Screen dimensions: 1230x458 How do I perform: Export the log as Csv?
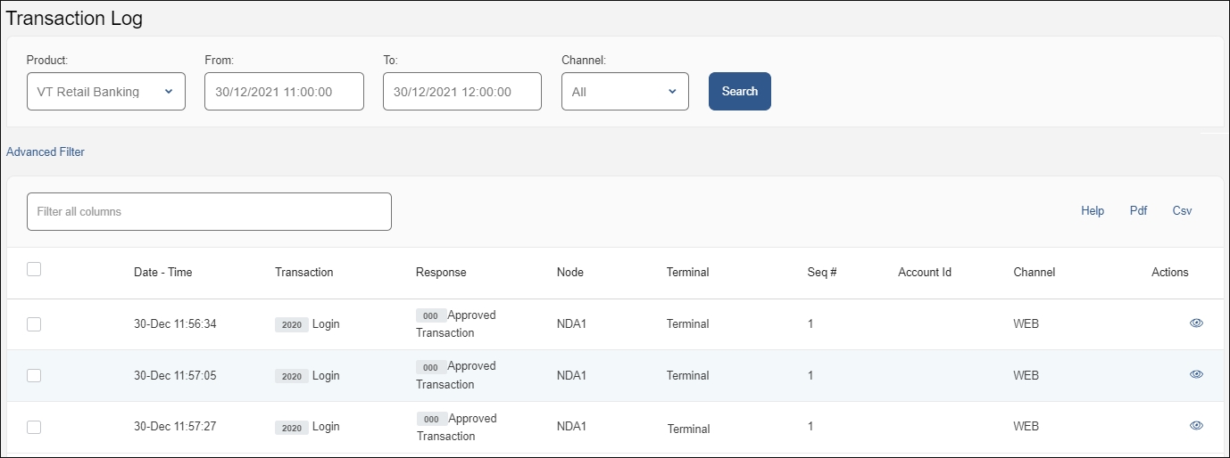click(1182, 211)
